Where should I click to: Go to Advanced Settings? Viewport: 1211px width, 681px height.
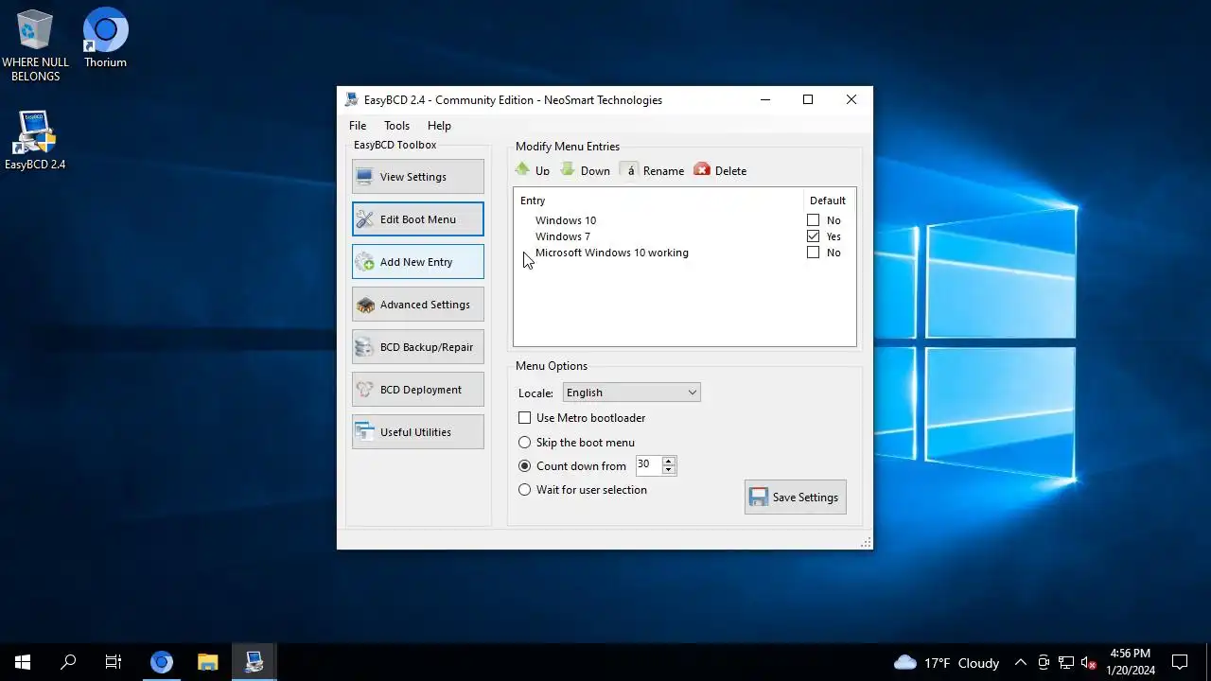click(x=417, y=305)
